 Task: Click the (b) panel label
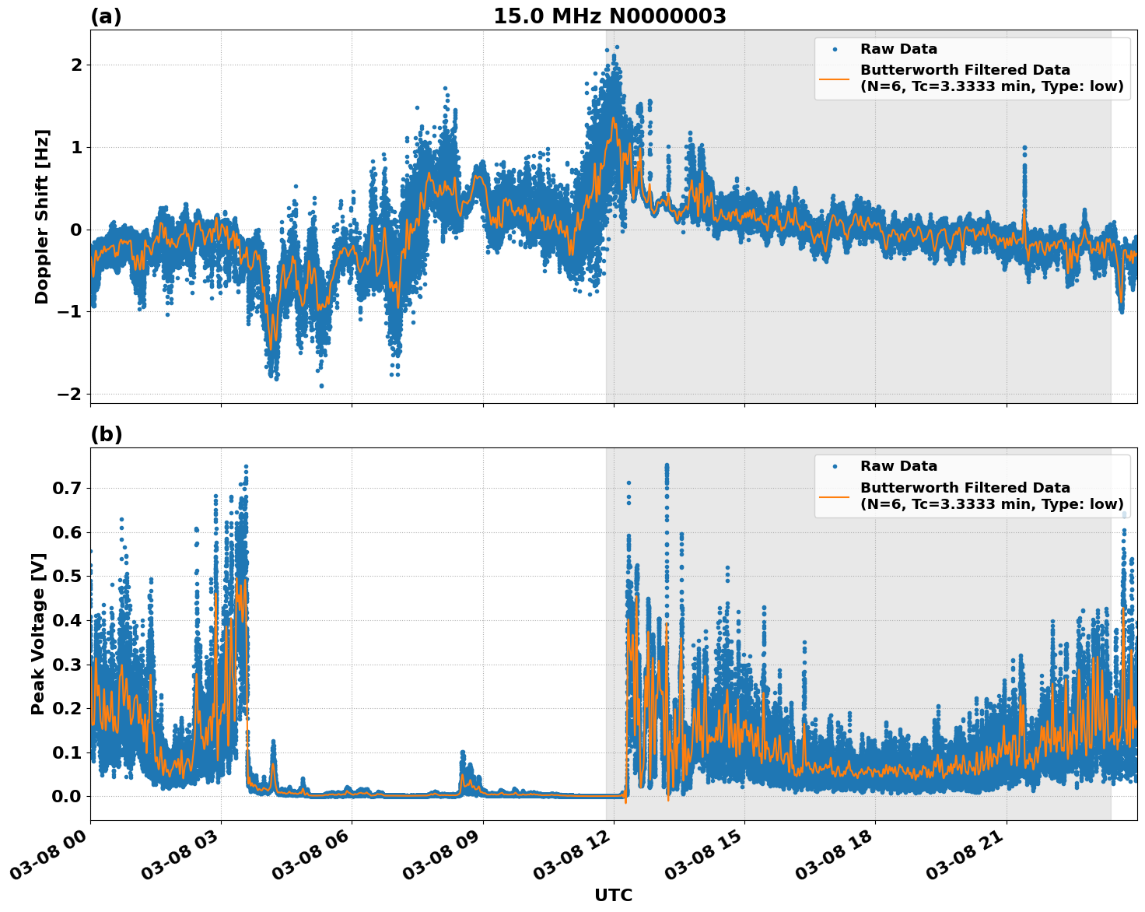[106, 434]
